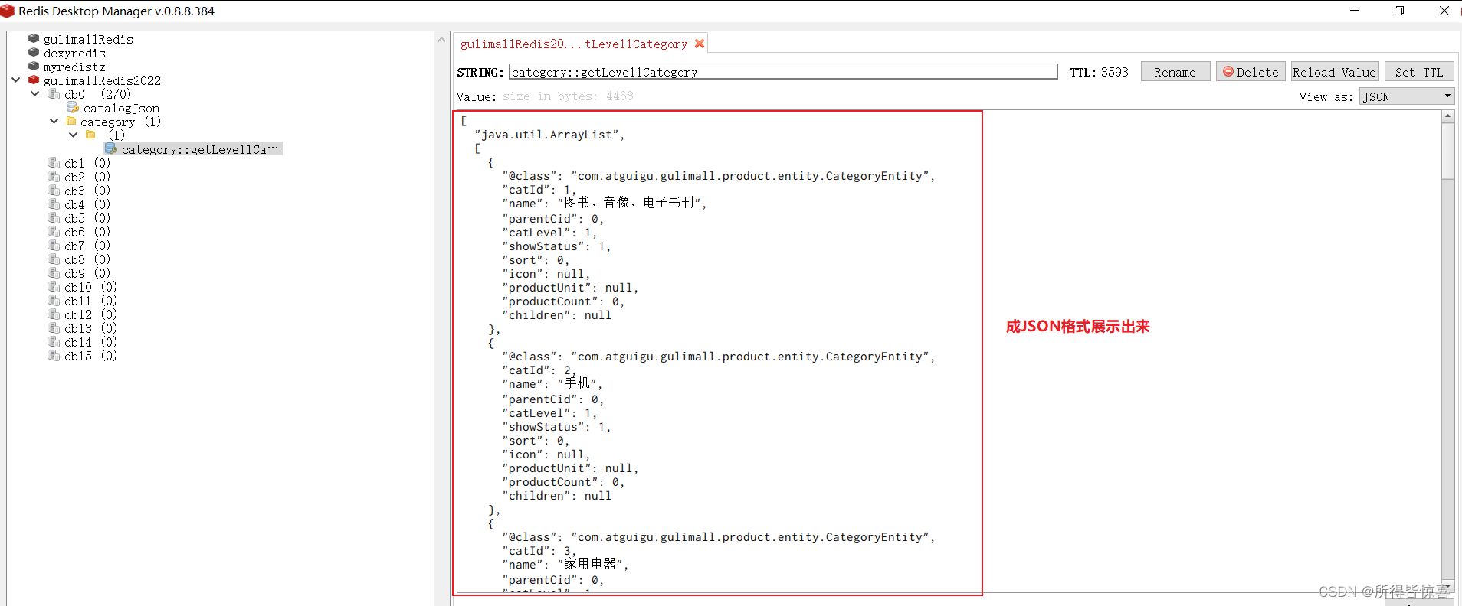Click the Reload Value button
The height and width of the screenshot is (606, 1462).
(1335, 72)
